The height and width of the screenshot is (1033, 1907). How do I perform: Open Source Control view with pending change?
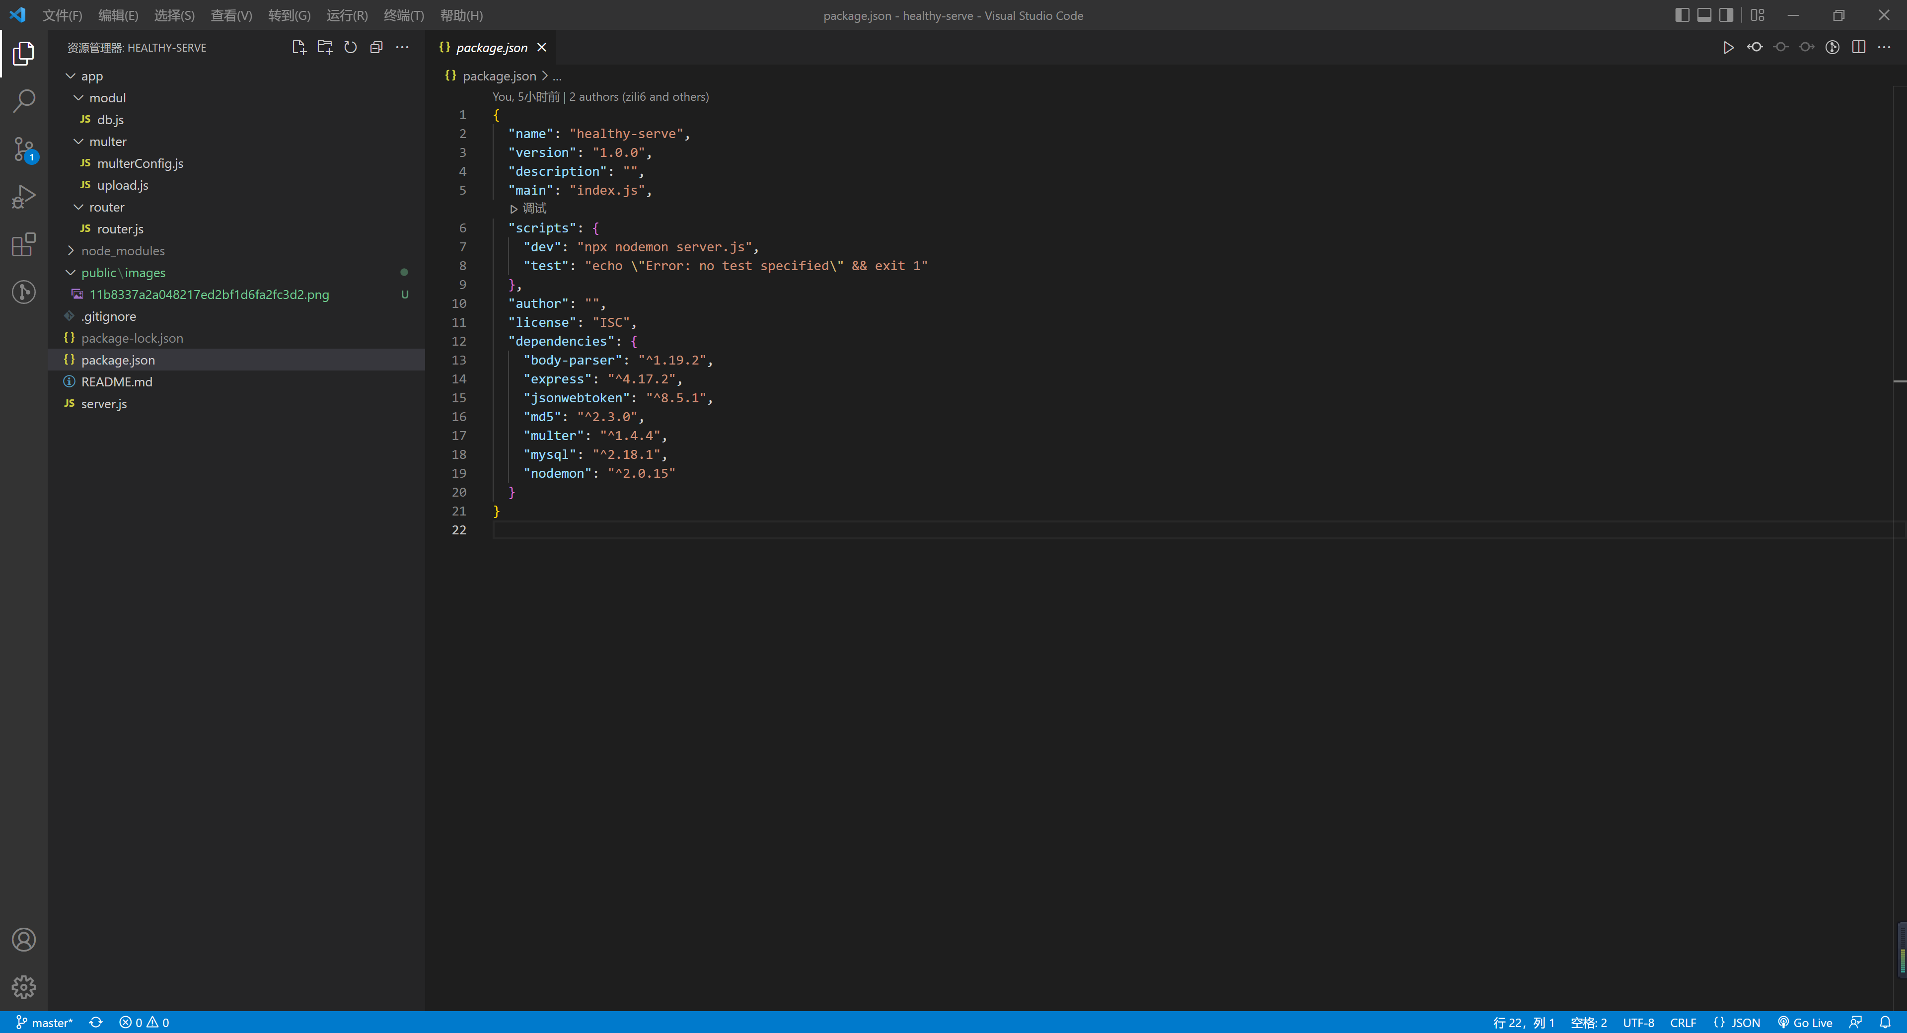click(x=24, y=148)
